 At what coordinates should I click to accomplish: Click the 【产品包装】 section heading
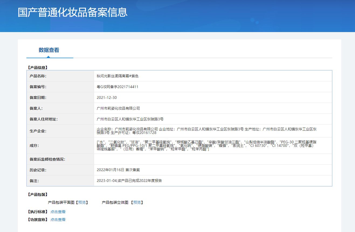[x=37, y=195]
